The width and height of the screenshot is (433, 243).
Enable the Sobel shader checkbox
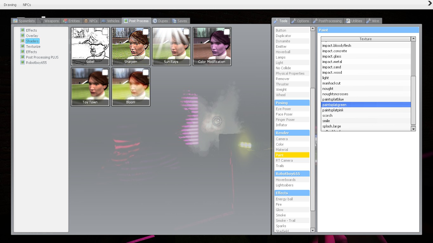click(105, 32)
